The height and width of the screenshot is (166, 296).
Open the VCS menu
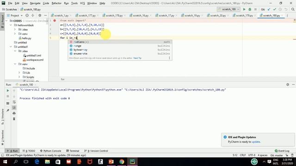click(x=82, y=3)
